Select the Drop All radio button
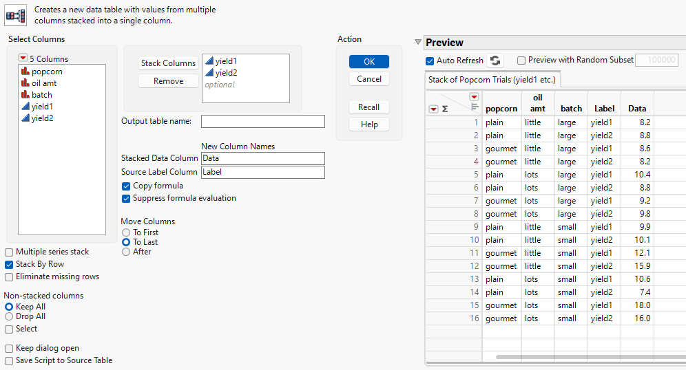The image size is (686, 370). coord(9,316)
